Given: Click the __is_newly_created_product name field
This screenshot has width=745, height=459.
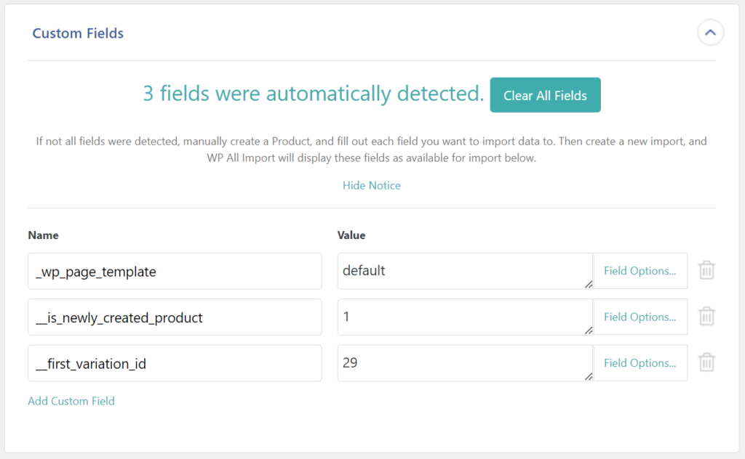Looking at the screenshot, I should click(x=175, y=317).
